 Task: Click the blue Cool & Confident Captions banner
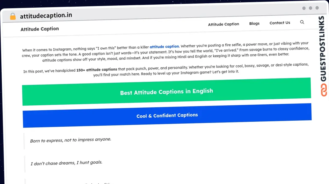coord(167,115)
